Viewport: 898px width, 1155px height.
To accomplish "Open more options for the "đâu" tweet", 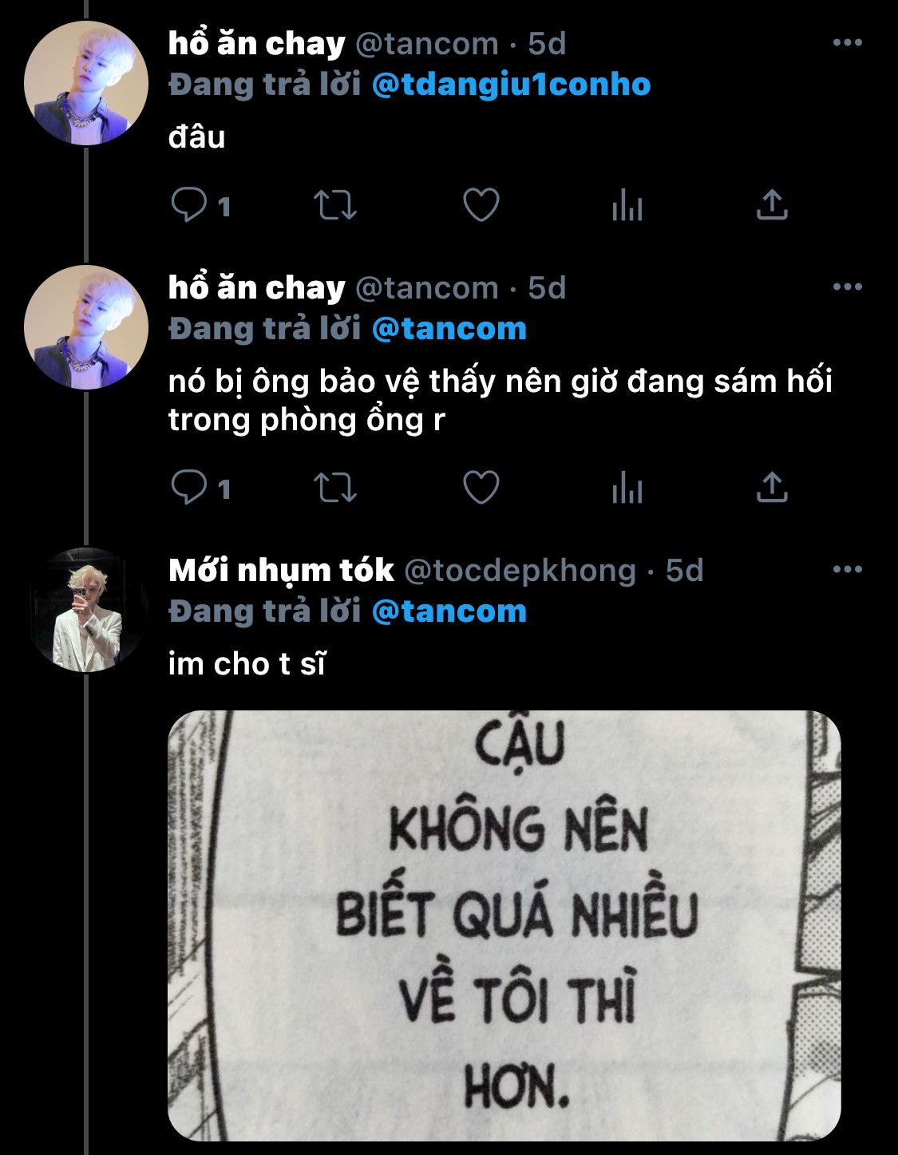I will pos(847,43).
